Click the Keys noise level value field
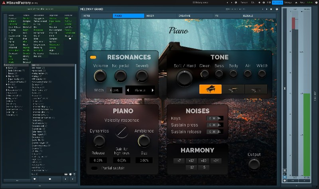The height and width of the screenshot is (189, 319). [214, 118]
